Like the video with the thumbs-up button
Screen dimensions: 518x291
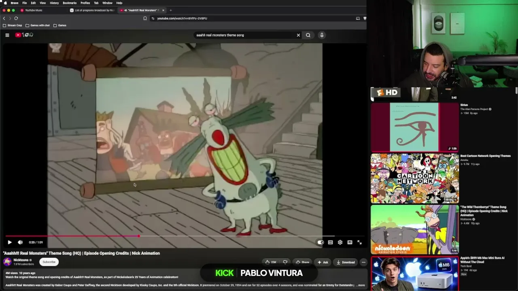271,262
